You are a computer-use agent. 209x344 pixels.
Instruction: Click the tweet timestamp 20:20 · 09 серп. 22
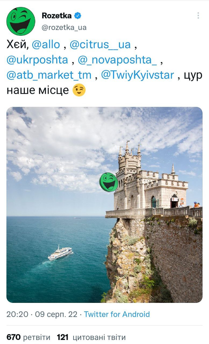click(42, 314)
